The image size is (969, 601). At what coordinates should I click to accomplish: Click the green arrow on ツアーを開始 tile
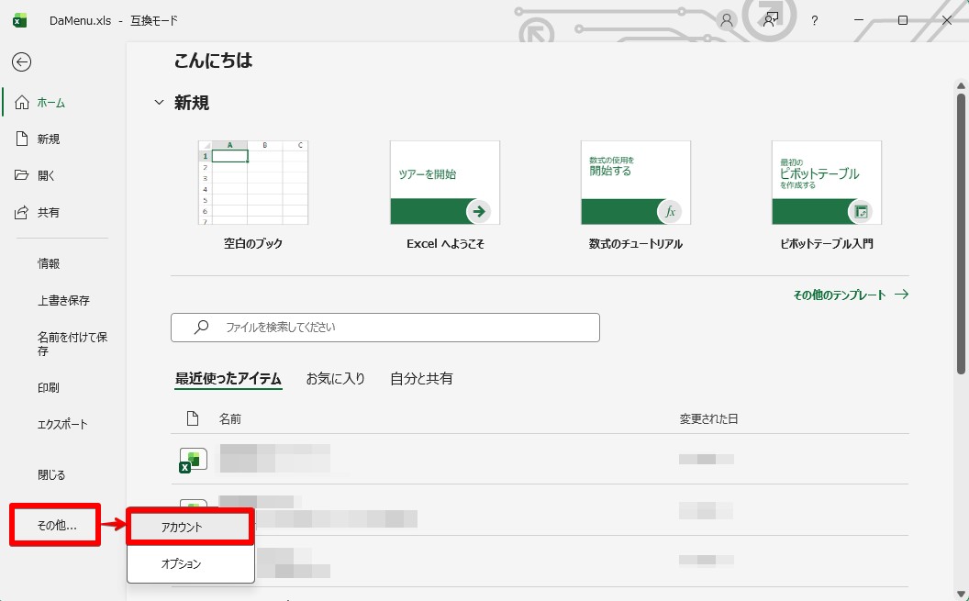pos(479,212)
